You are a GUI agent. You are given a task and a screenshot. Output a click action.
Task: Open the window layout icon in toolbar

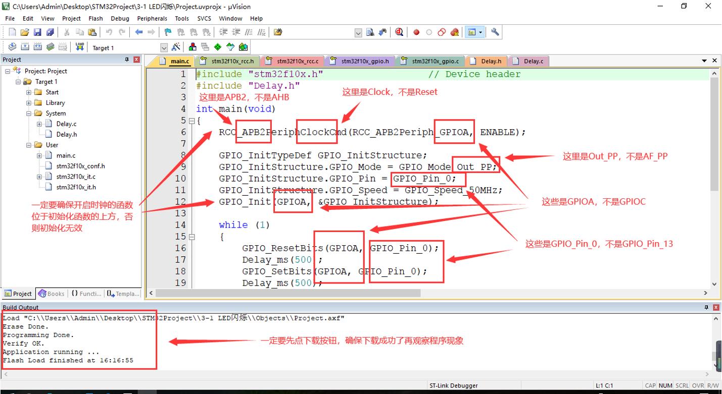point(471,32)
